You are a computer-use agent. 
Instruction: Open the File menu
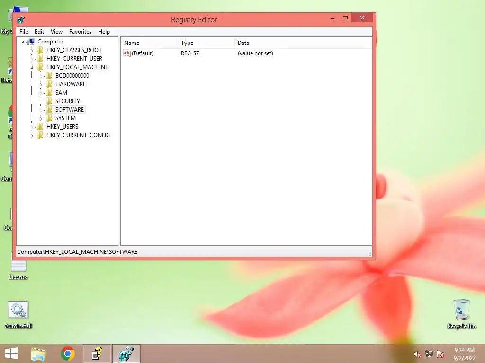tap(24, 32)
